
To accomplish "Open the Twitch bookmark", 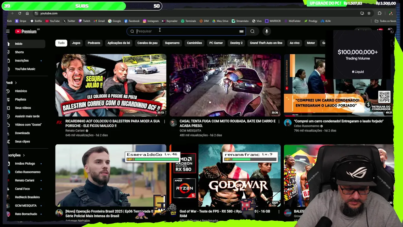I will pyautogui.click(x=84, y=21).
